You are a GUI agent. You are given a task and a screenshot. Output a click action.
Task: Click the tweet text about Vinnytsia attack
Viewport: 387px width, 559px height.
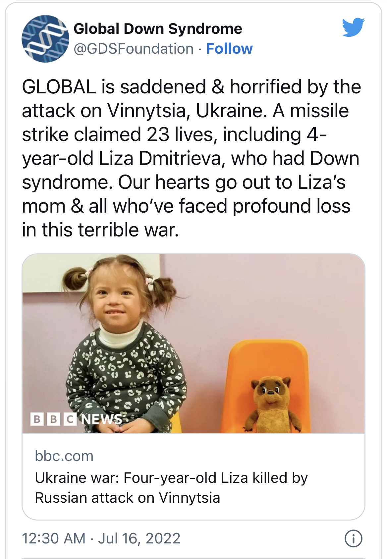coord(192,158)
